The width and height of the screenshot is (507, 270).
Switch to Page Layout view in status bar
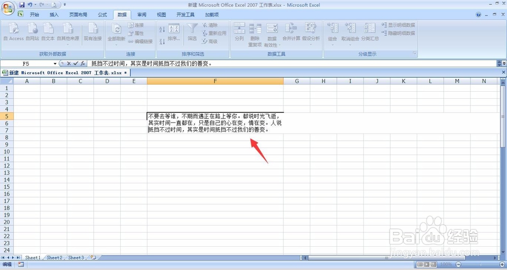426,264
